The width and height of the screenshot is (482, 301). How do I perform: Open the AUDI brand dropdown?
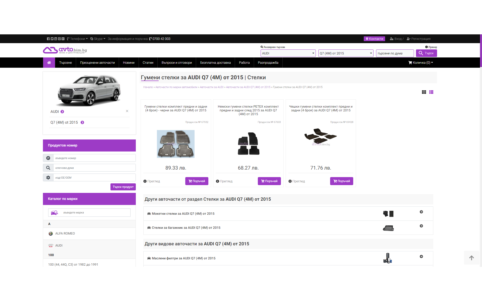(288, 53)
